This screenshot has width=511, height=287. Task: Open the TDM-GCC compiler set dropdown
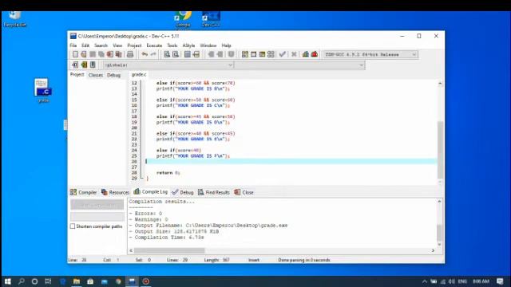click(370, 54)
